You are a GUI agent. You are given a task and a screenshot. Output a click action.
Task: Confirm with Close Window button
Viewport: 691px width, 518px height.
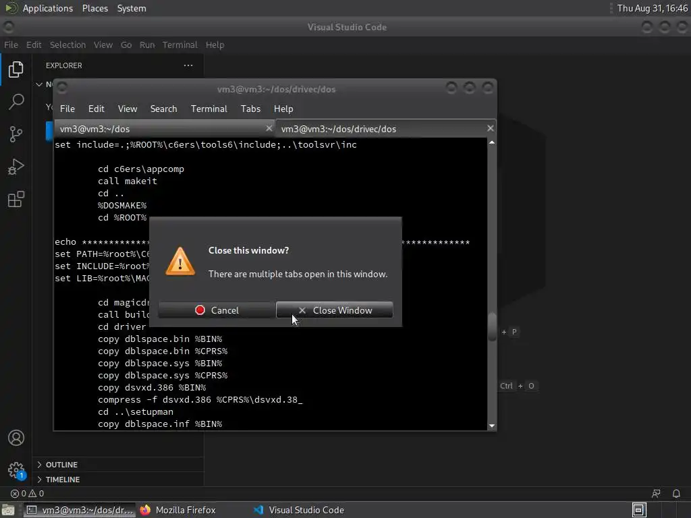(x=335, y=310)
